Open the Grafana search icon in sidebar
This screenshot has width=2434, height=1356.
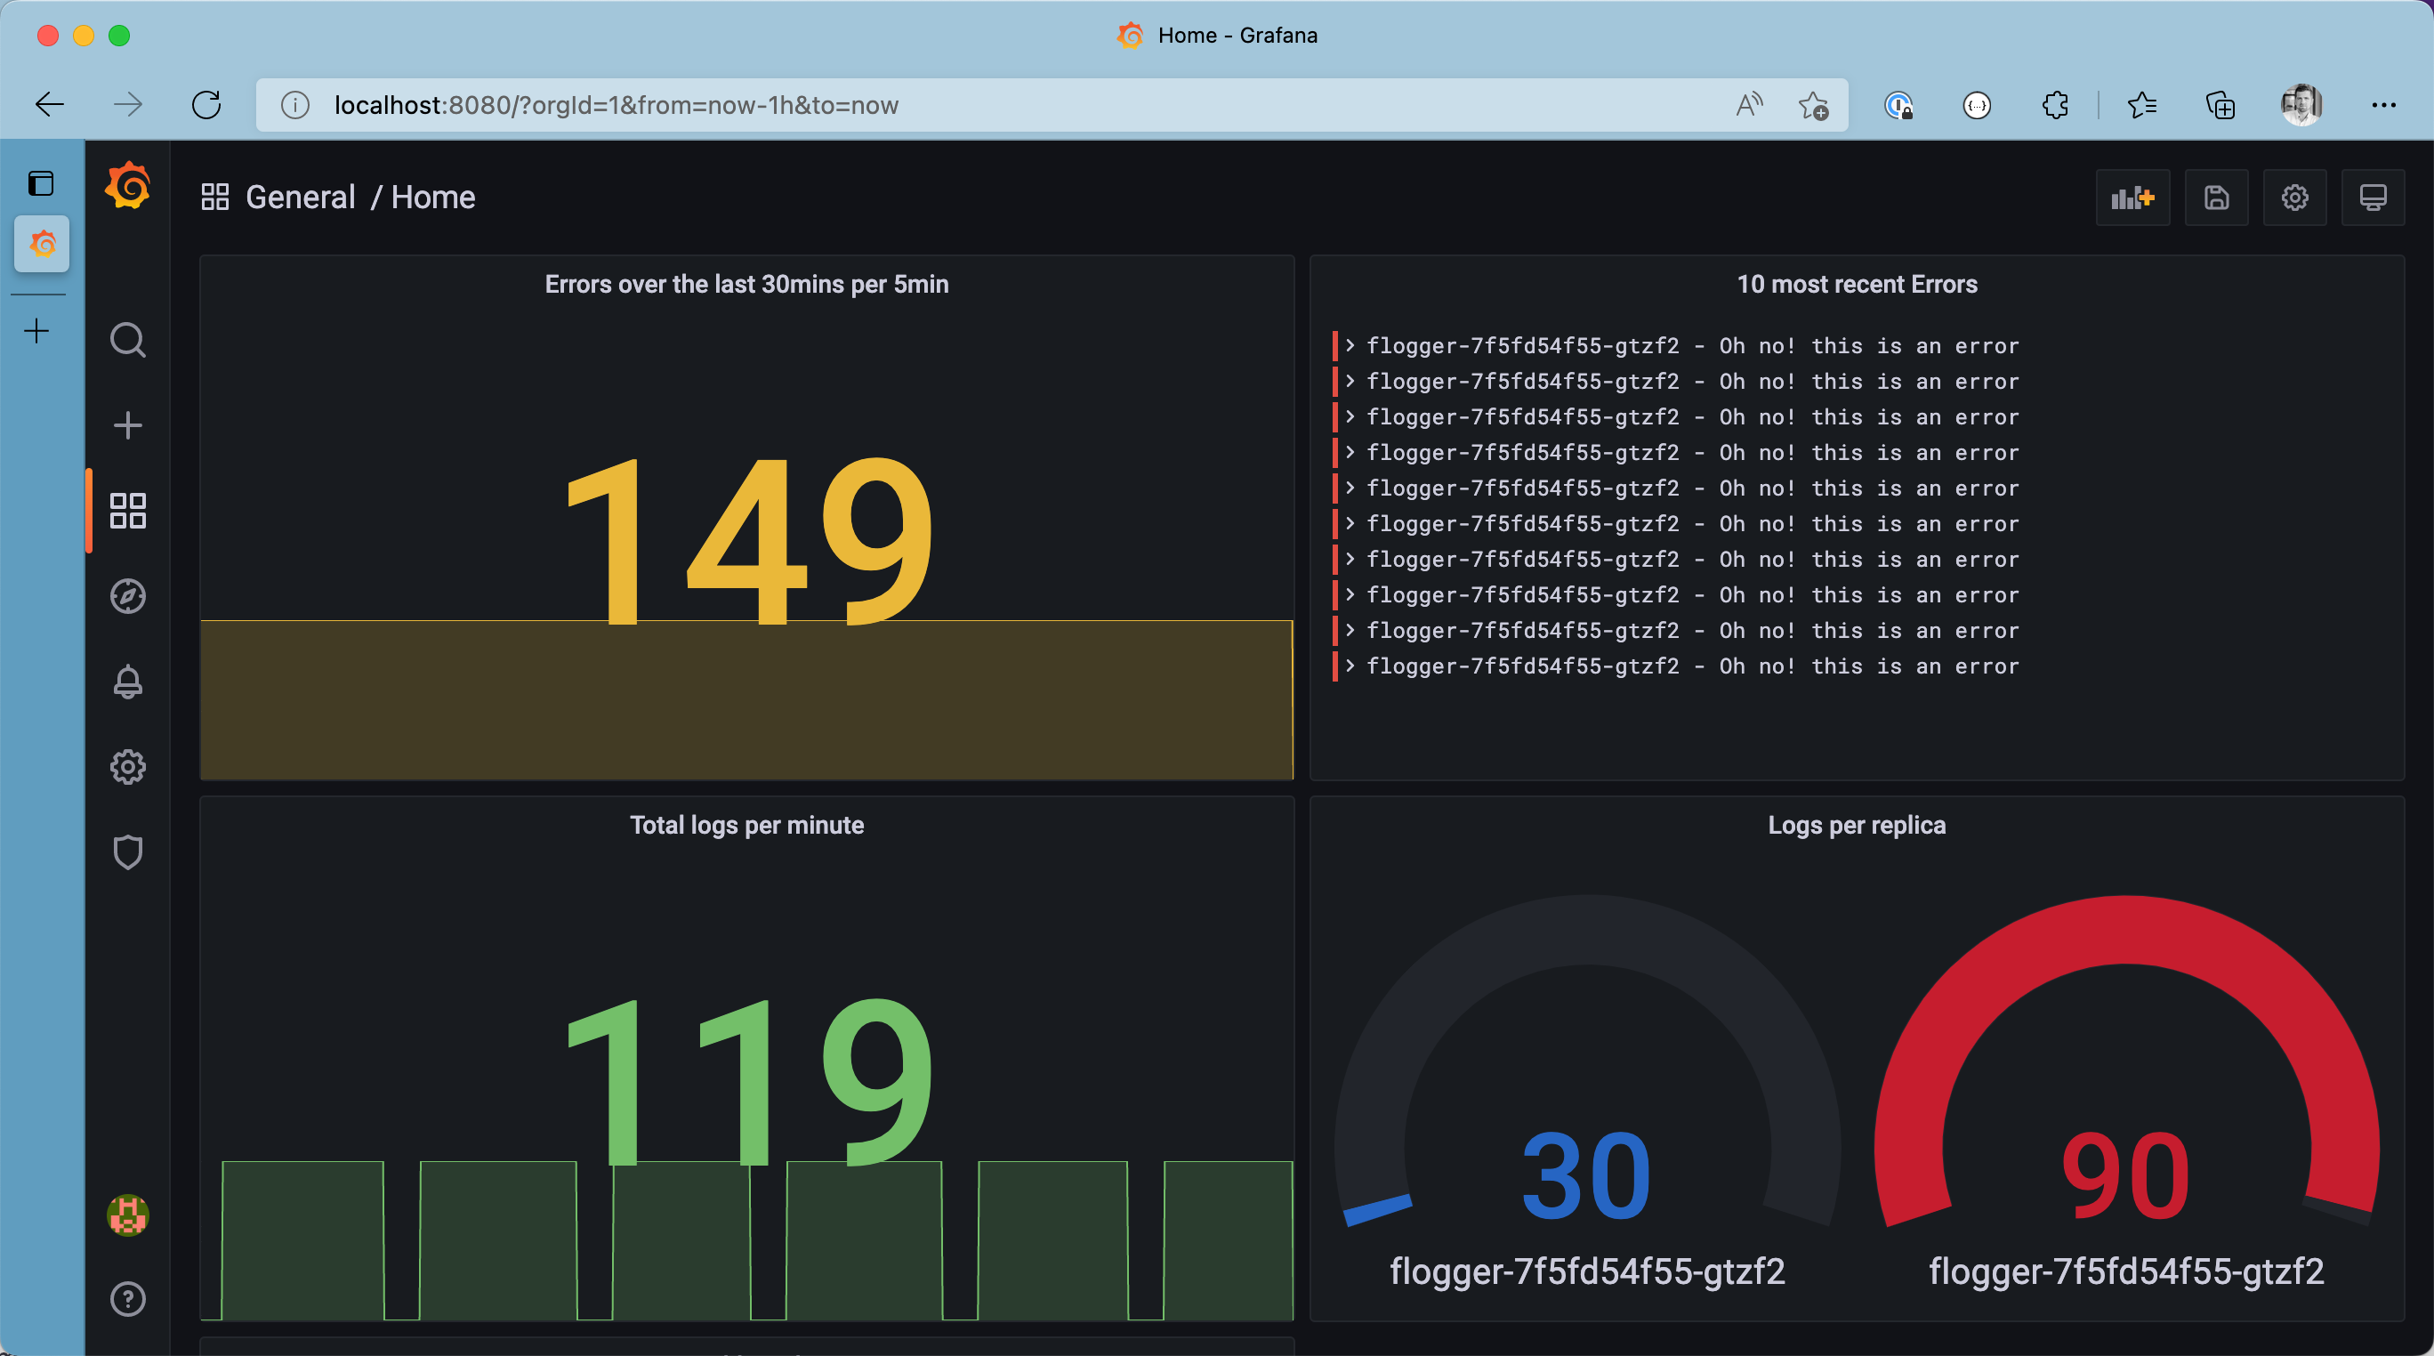(127, 339)
